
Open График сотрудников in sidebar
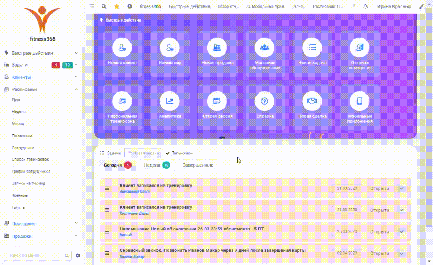[31, 171]
